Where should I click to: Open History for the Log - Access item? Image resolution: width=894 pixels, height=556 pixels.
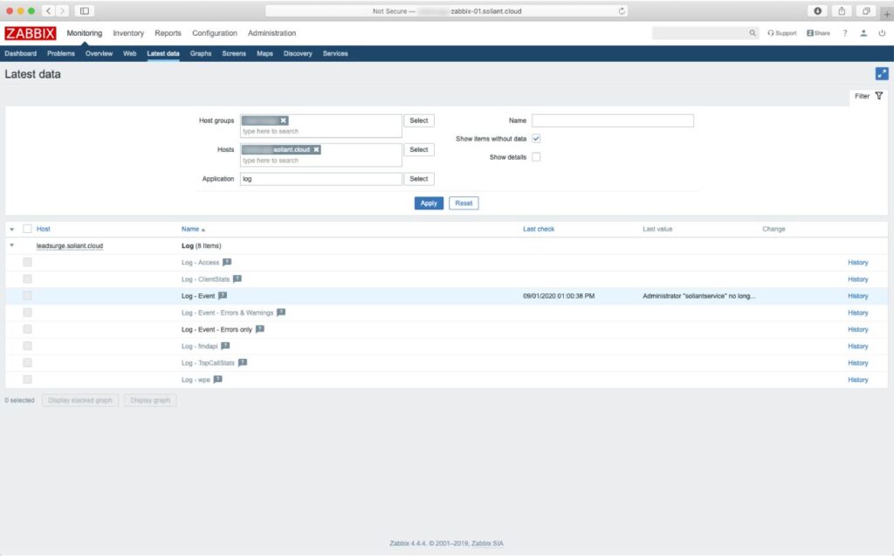coord(857,262)
